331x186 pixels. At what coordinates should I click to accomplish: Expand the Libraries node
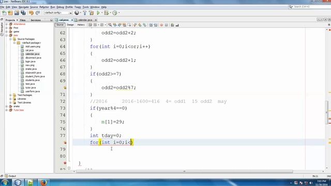point(10,99)
